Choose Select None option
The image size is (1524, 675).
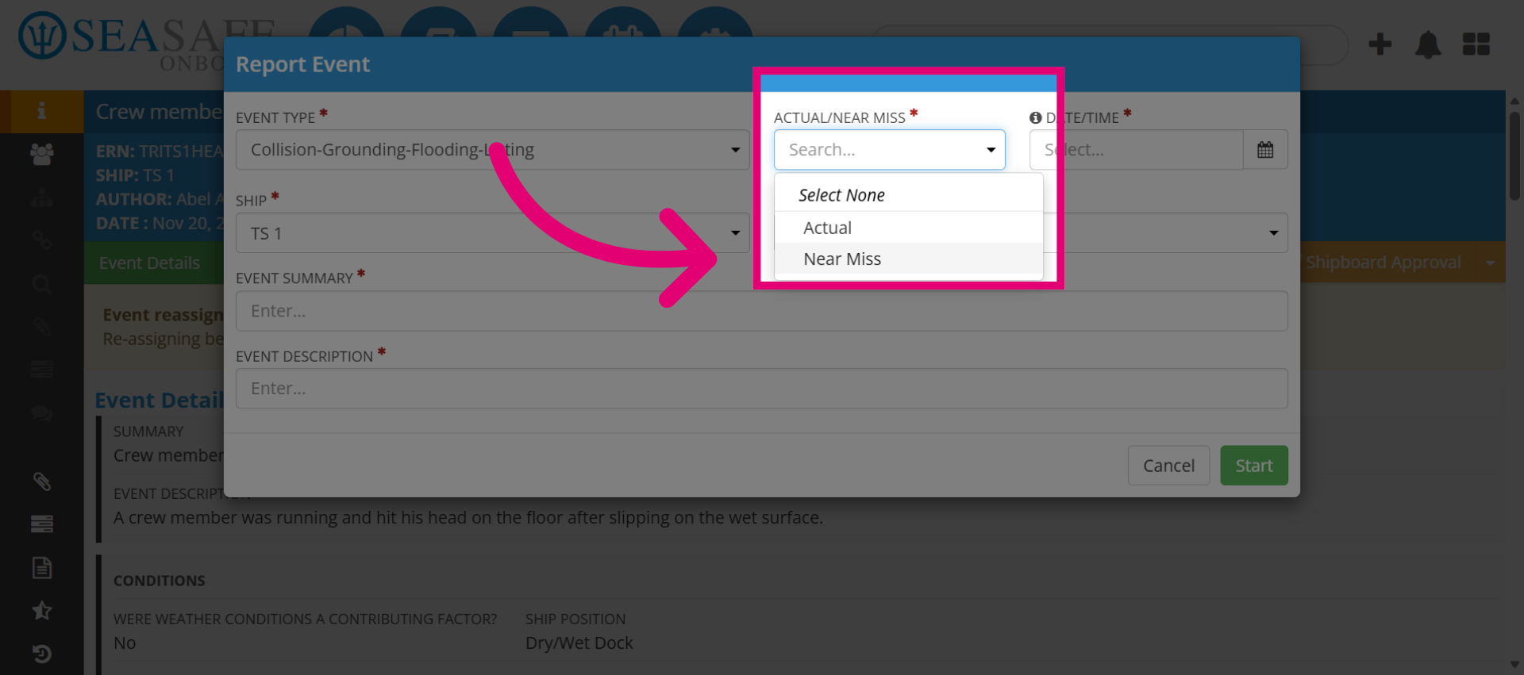[x=908, y=195]
